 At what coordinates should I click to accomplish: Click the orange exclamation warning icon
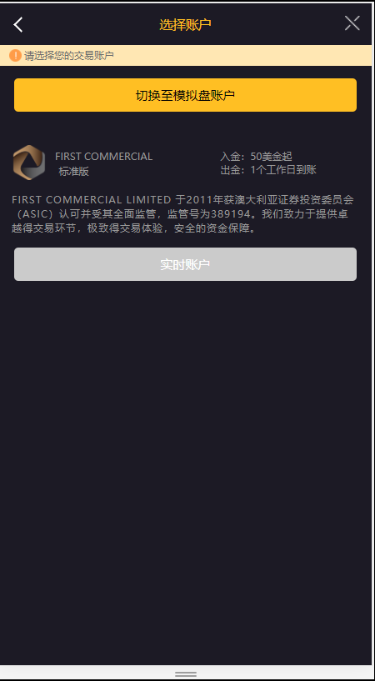tap(15, 55)
